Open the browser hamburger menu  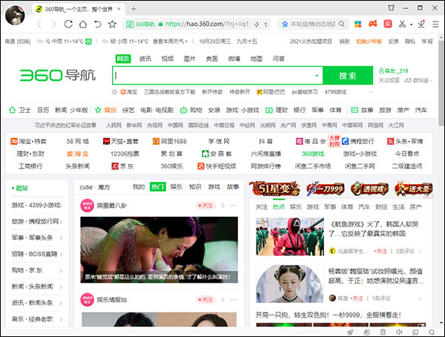click(435, 24)
